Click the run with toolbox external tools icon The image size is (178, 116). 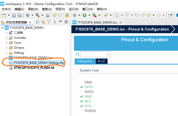pyautogui.click(x=95, y=15)
